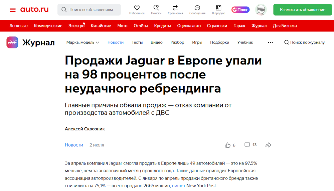Switch to Видео tab
The height and width of the screenshot is (191, 334).
(x=157, y=42)
